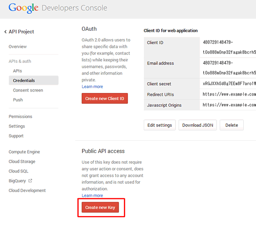Click Edit settings button
This screenshot has width=256, height=227.
pos(160,125)
